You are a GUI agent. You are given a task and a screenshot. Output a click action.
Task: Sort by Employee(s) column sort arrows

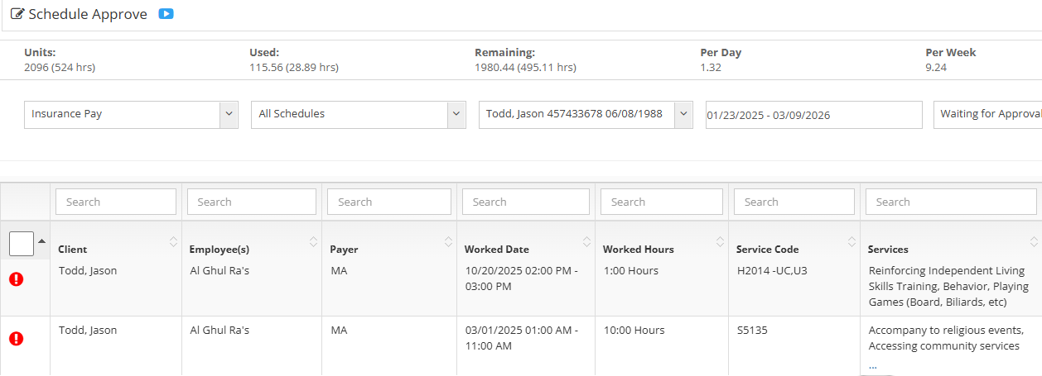click(313, 241)
